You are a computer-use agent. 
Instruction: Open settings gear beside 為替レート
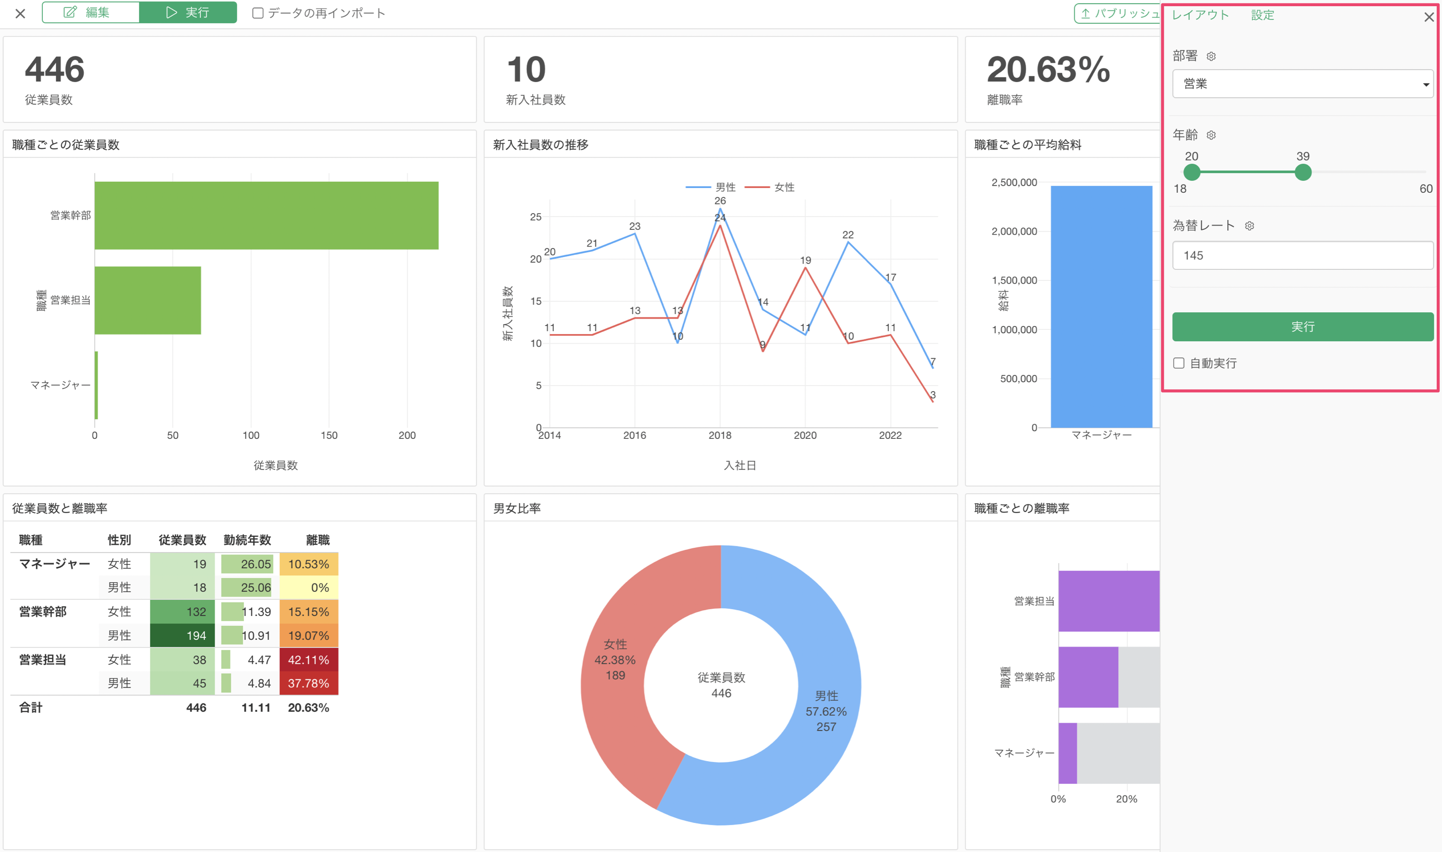pos(1249,226)
